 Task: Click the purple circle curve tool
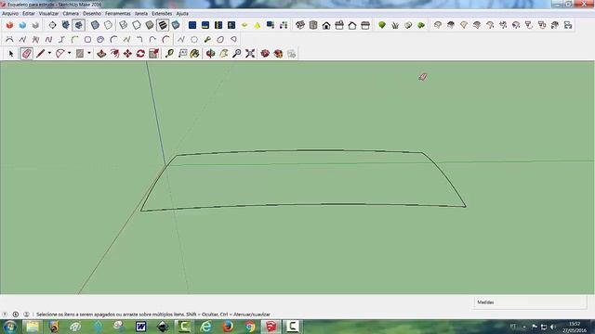(x=100, y=39)
